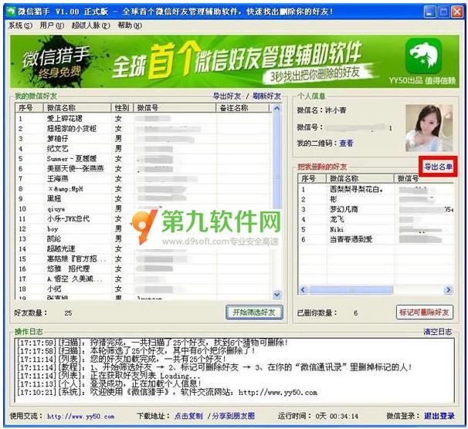
Task: Select friend row 超越光速
Action: coord(144,248)
